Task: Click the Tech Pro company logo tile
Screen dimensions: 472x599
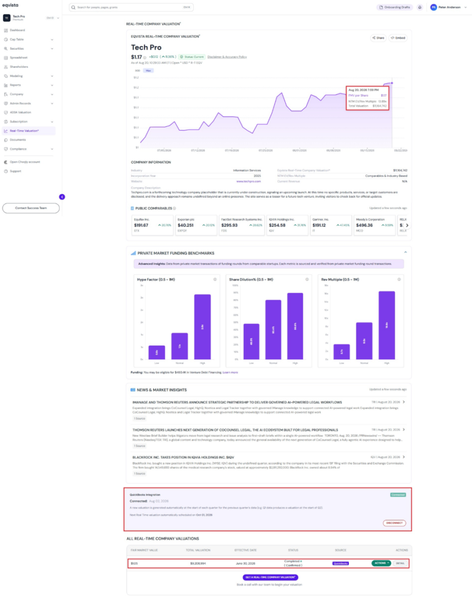Action: pos(7,18)
